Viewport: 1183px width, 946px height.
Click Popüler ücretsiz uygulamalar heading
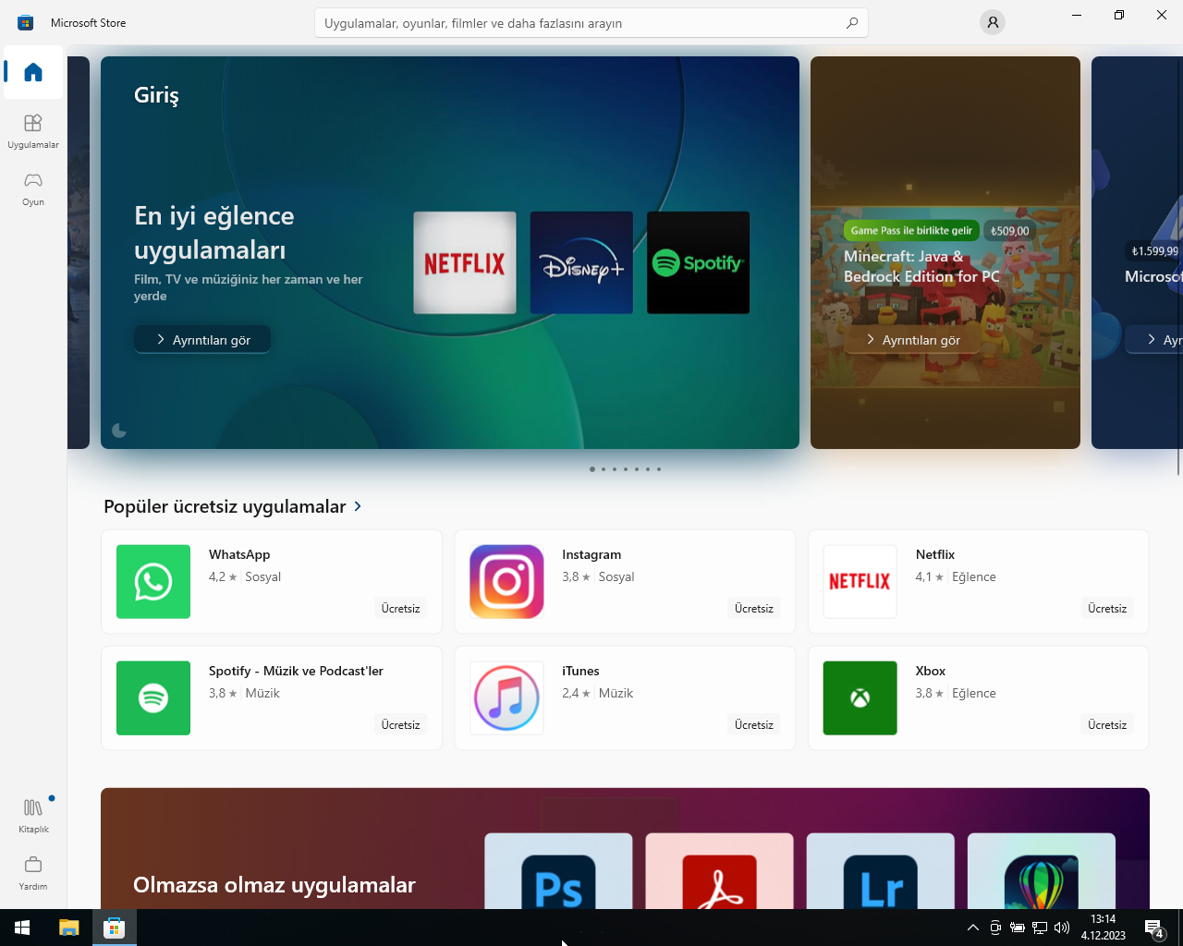pyautogui.click(x=225, y=506)
